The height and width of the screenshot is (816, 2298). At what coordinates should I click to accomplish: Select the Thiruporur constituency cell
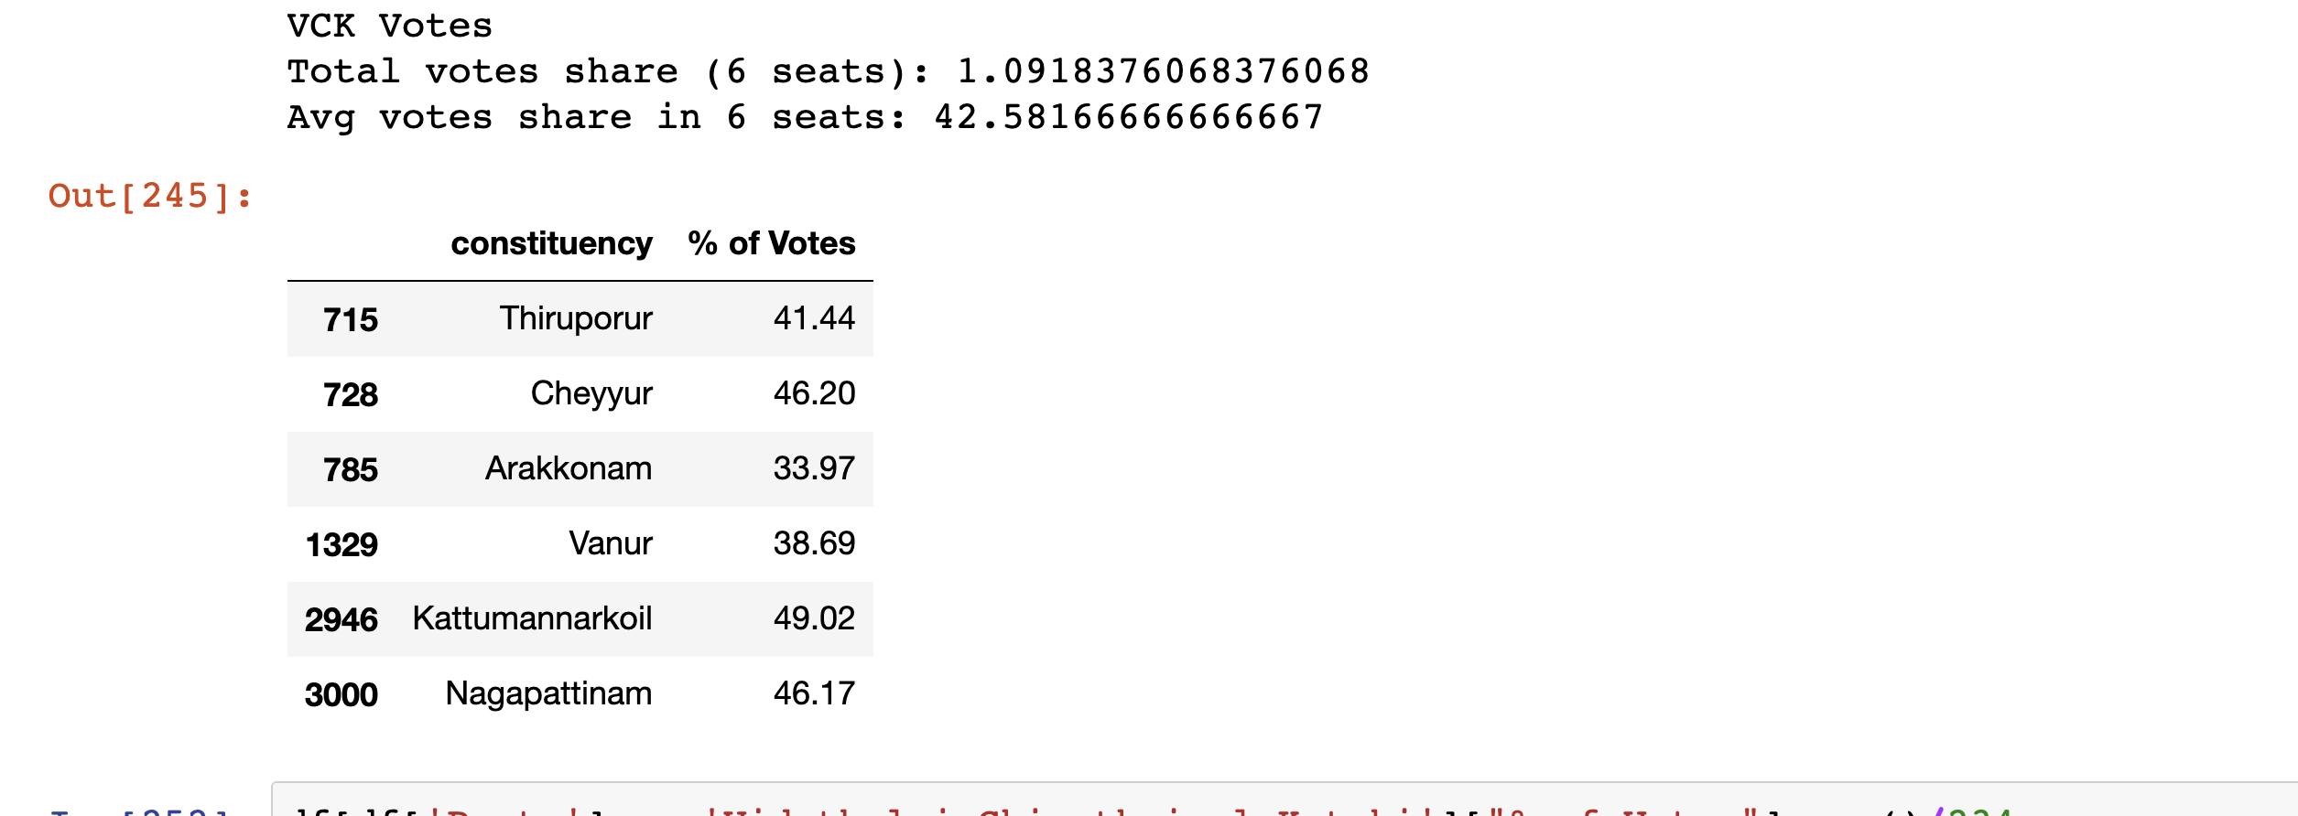coord(576,318)
